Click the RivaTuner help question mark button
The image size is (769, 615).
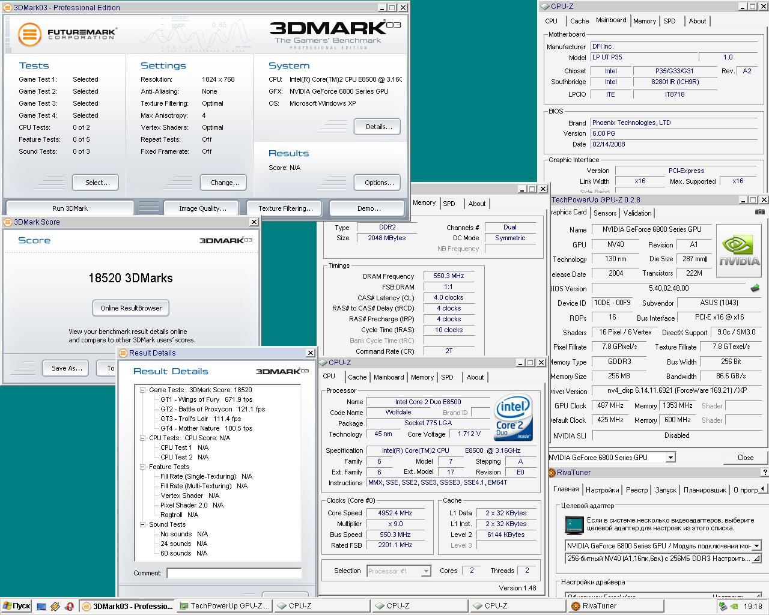(x=765, y=473)
